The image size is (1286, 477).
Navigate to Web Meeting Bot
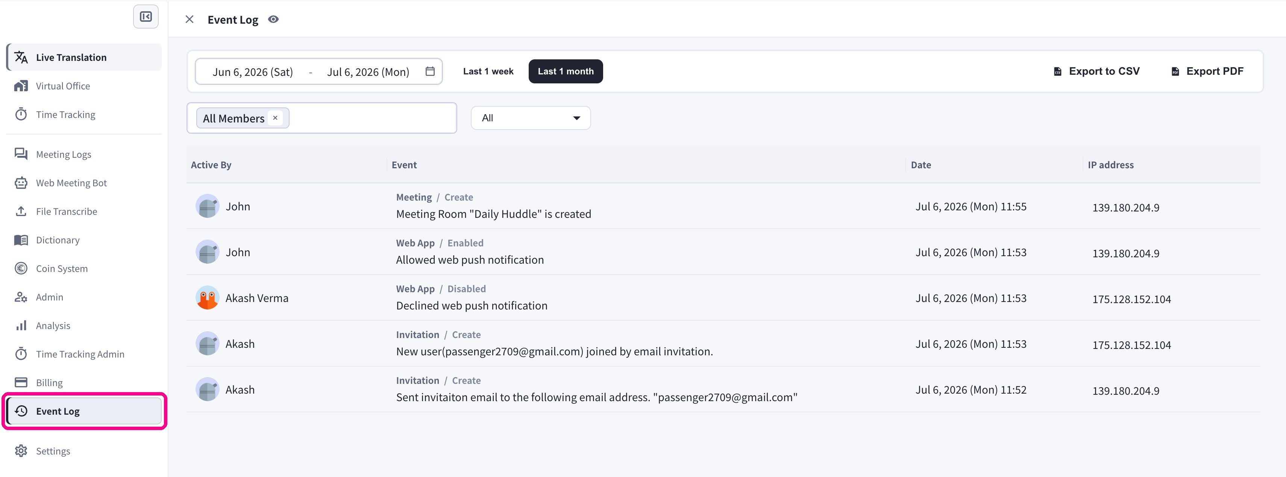[84, 183]
